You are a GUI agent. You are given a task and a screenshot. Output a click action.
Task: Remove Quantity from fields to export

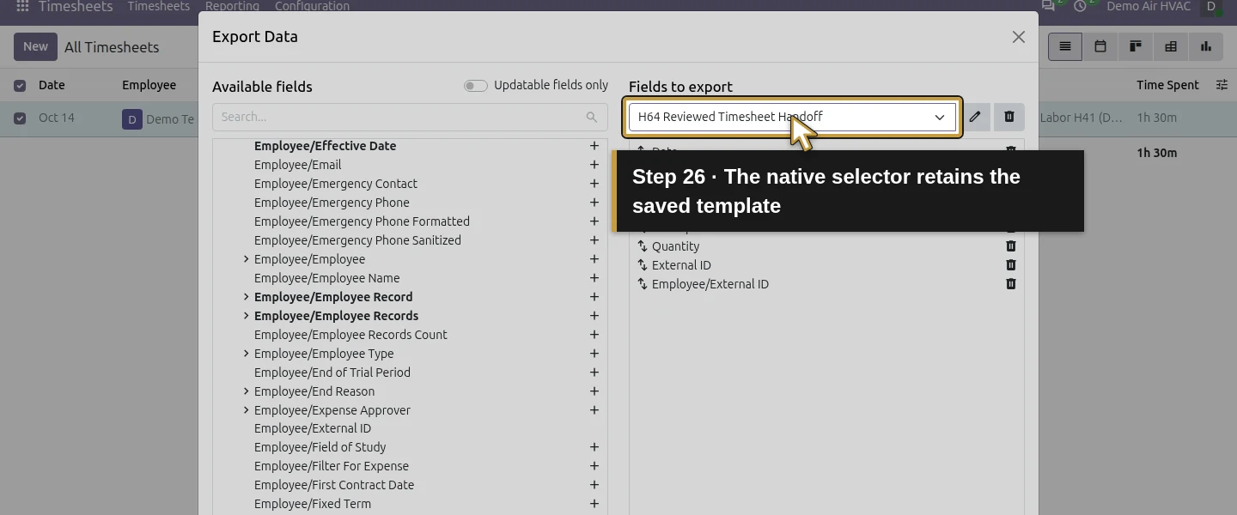[1010, 246]
